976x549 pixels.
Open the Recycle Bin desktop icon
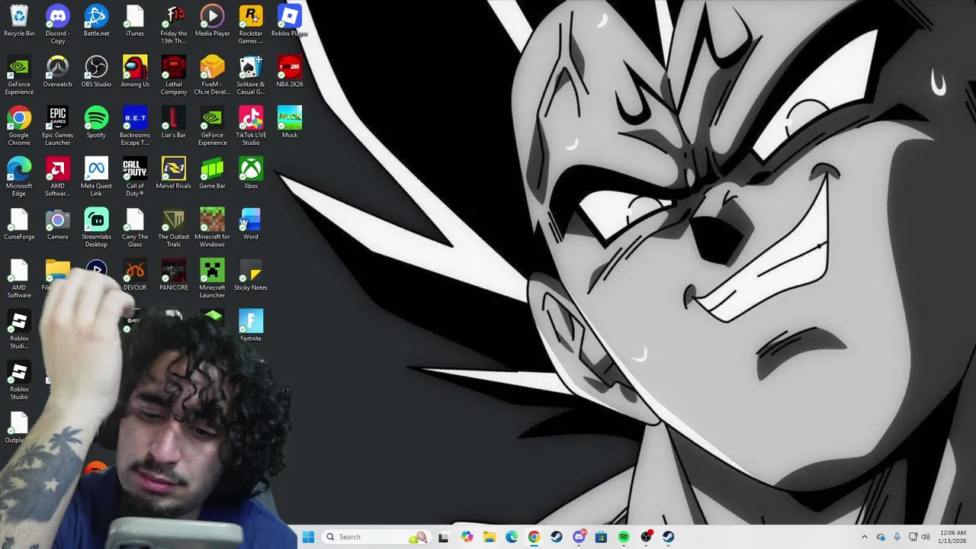[x=19, y=21]
